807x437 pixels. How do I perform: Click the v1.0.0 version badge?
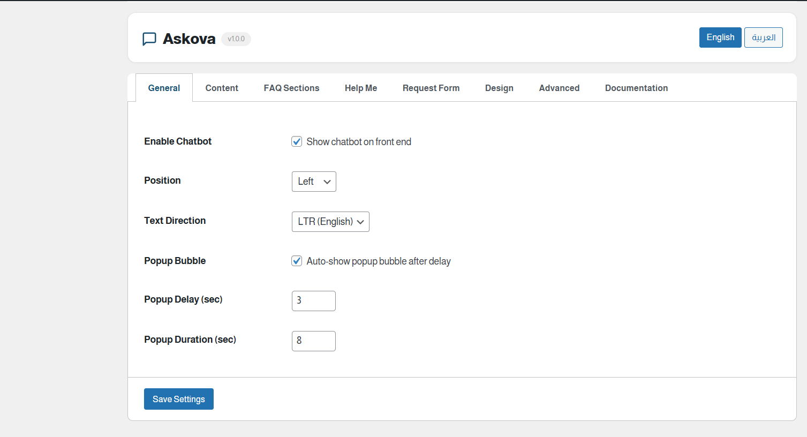click(x=236, y=39)
